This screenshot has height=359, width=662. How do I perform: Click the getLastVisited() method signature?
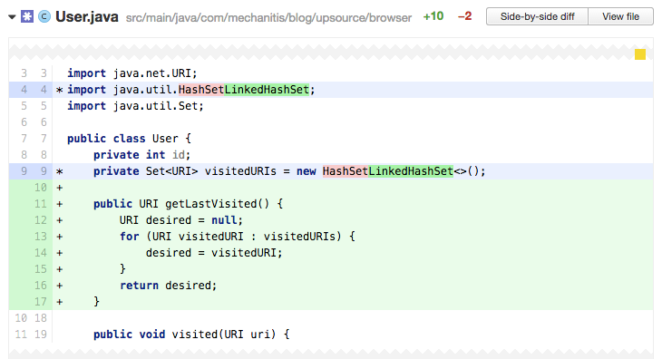coord(189,204)
